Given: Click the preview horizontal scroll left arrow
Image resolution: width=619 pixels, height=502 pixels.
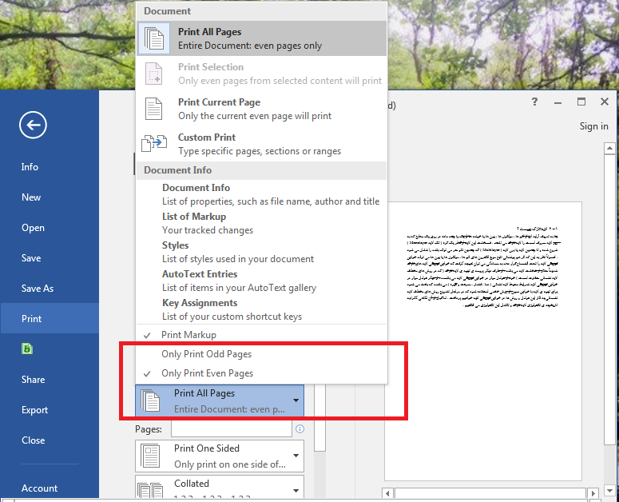Looking at the screenshot, I should (x=387, y=493).
